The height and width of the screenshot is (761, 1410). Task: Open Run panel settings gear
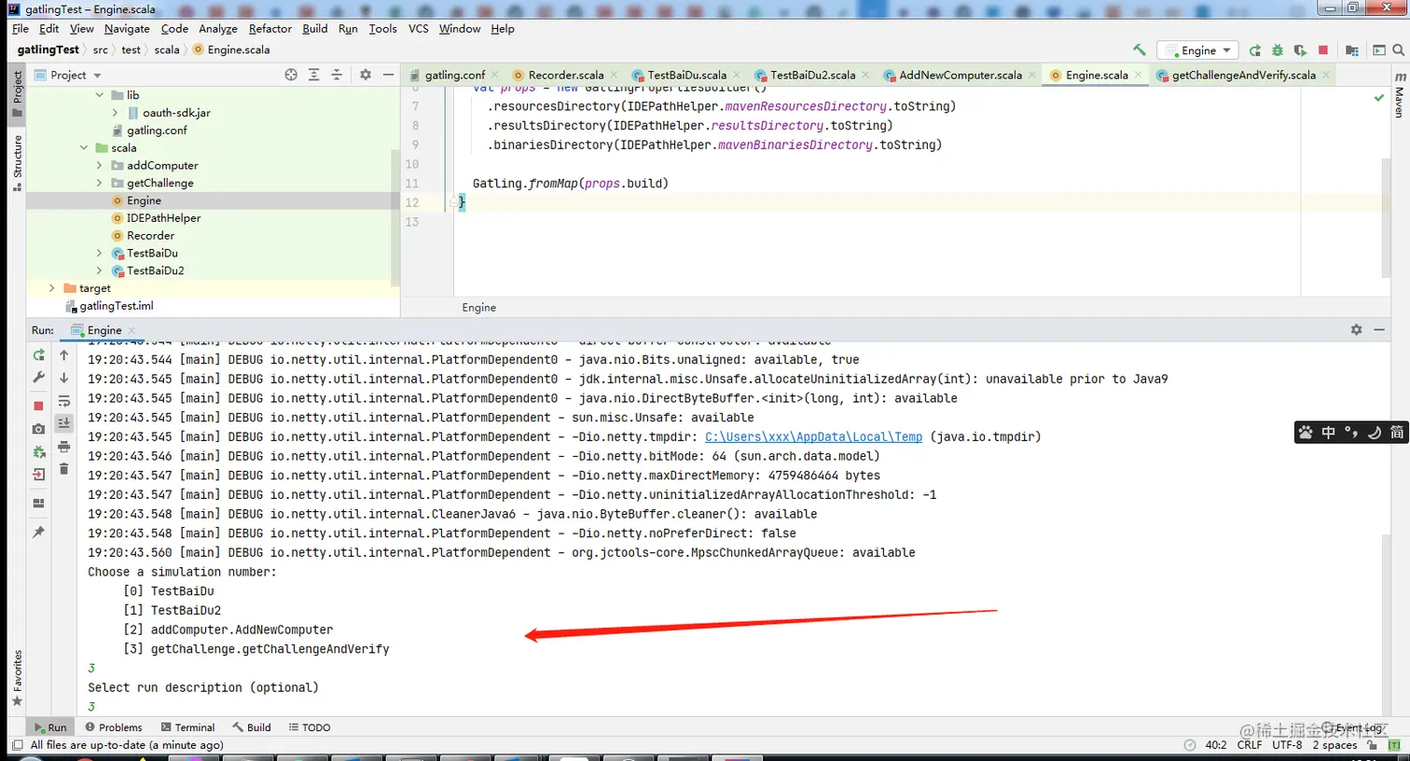click(1356, 330)
